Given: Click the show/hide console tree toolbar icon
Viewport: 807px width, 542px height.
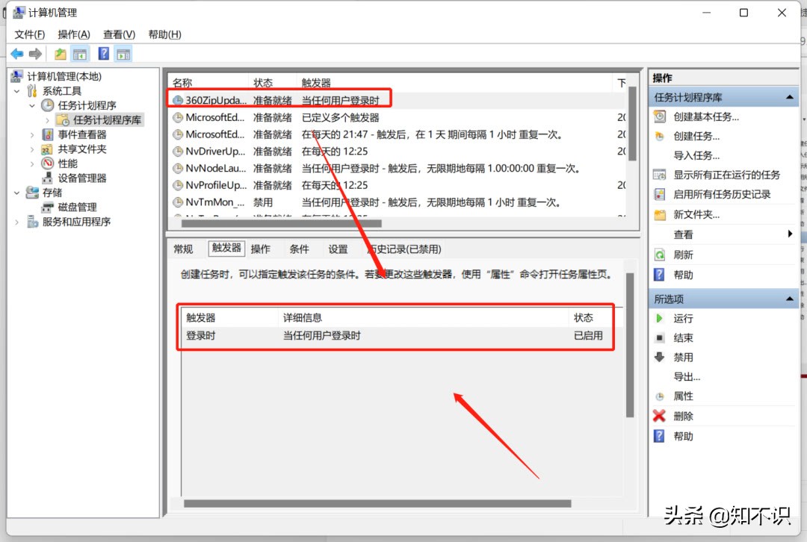Looking at the screenshot, I should [x=80, y=54].
